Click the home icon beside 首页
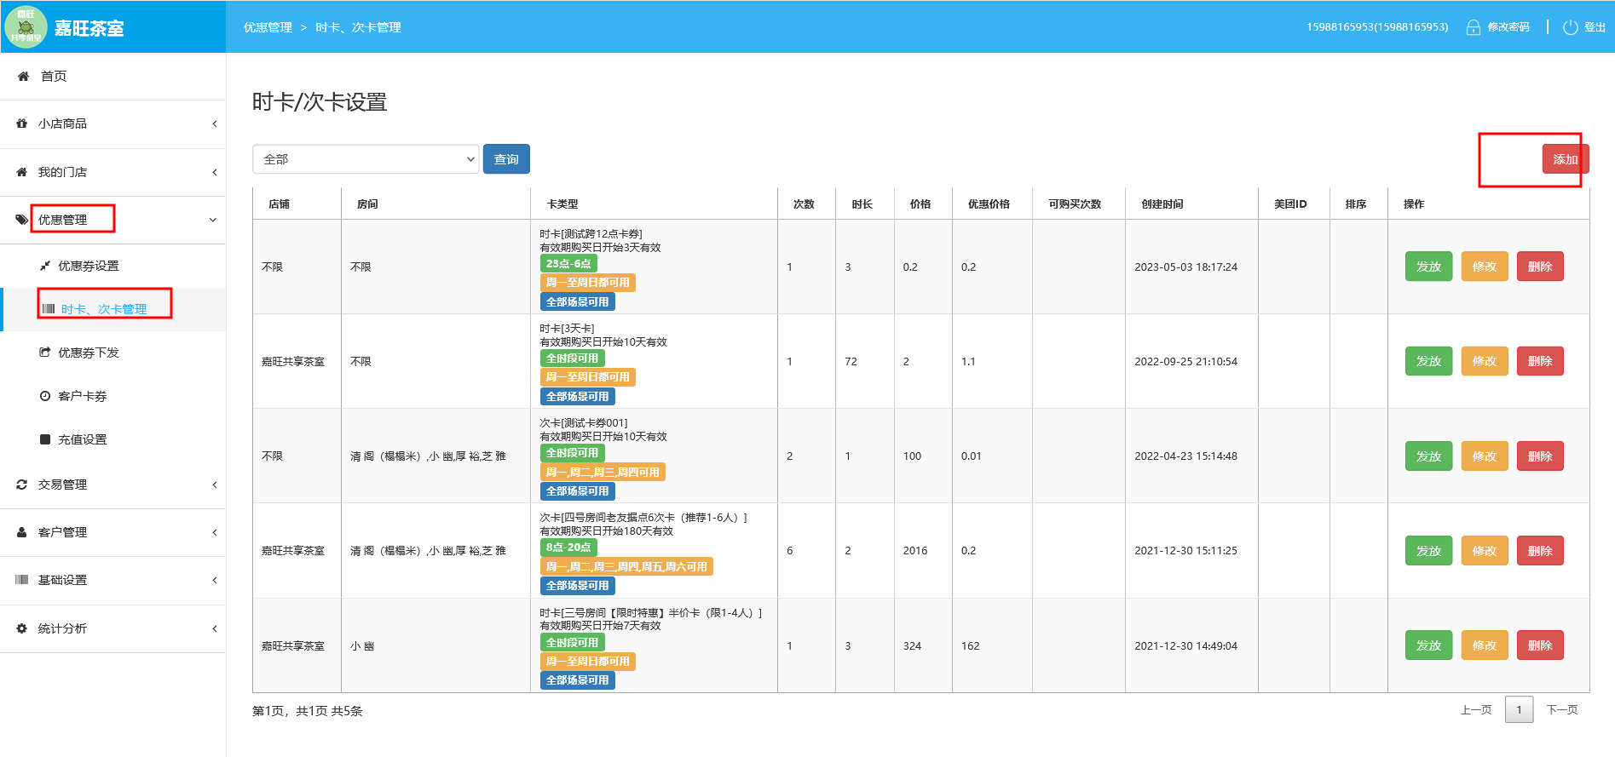1615x757 pixels. click(x=23, y=77)
